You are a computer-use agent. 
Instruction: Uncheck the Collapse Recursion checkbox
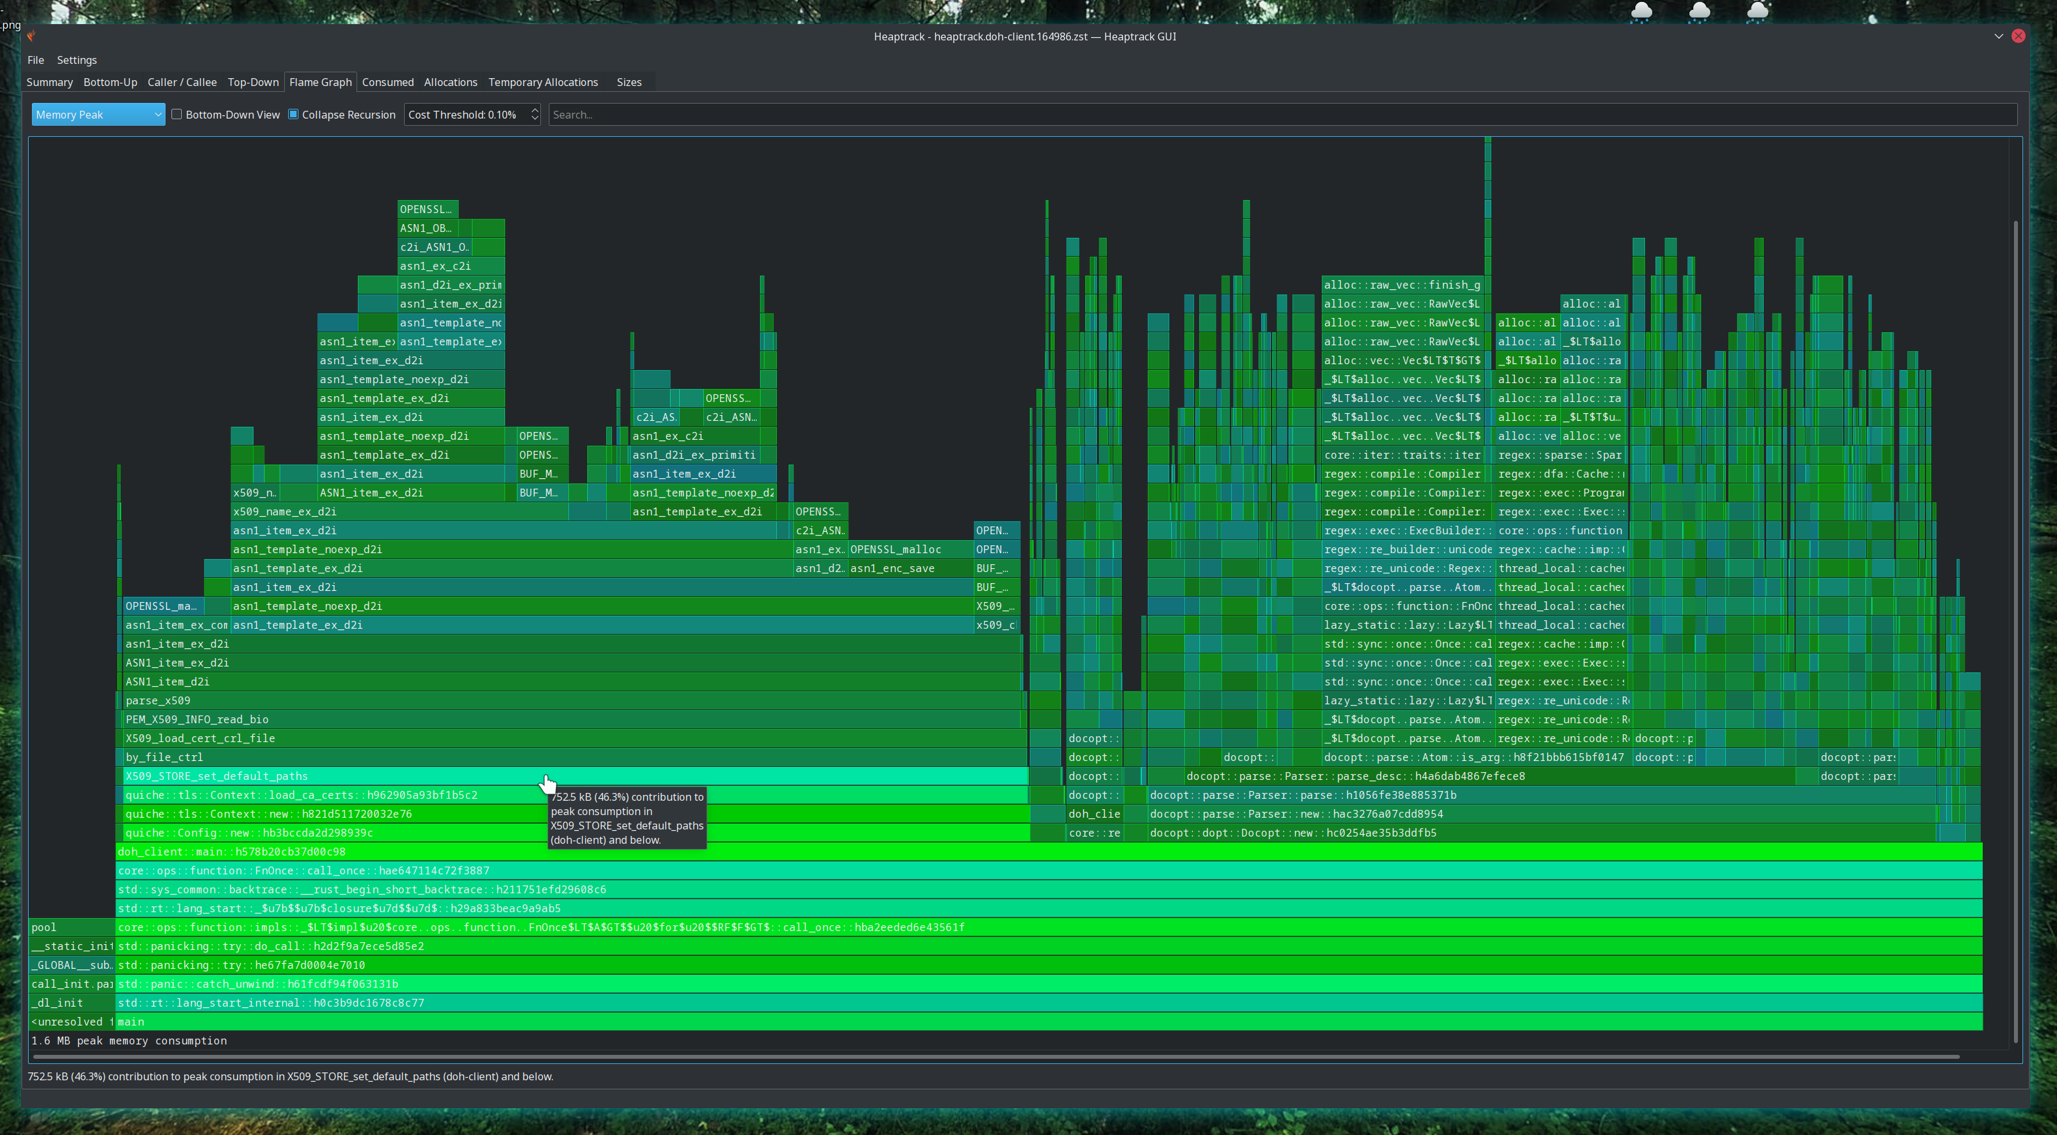pos(294,114)
